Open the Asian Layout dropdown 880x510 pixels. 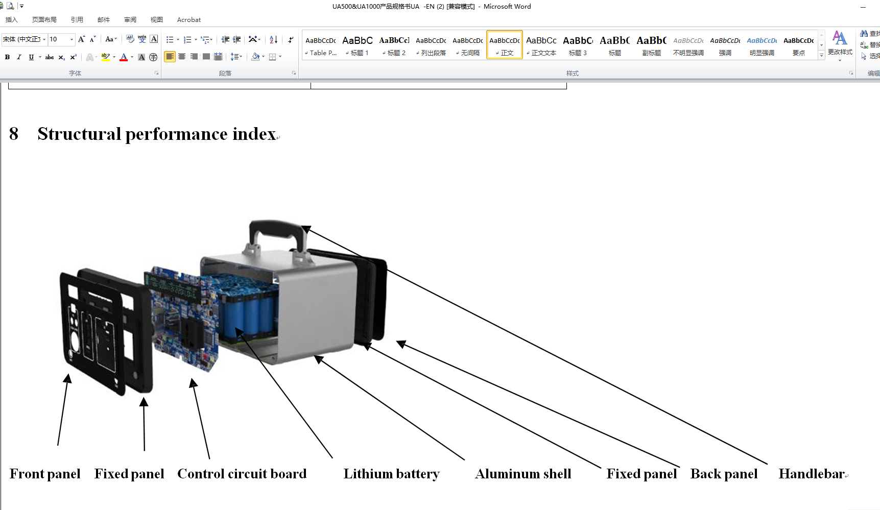click(x=254, y=39)
